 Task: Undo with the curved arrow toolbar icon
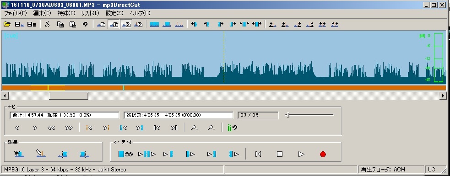click(x=85, y=24)
